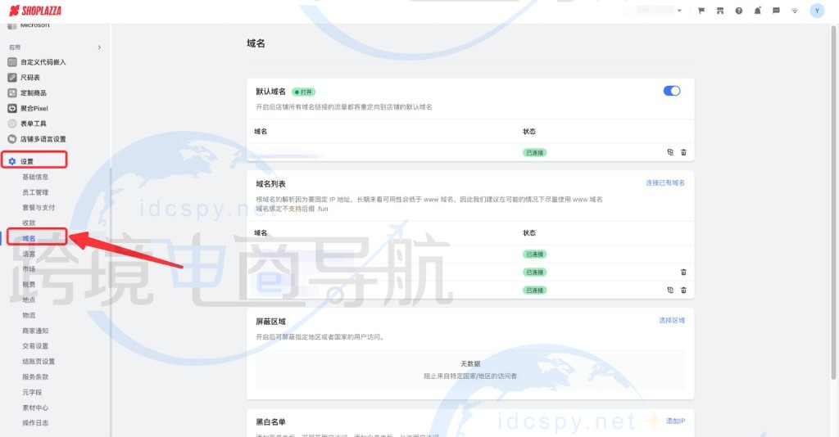Viewport: 839px width, 437px height.
Task: Open 素材中心 page
Action: pyautogui.click(x=35, y=408)
